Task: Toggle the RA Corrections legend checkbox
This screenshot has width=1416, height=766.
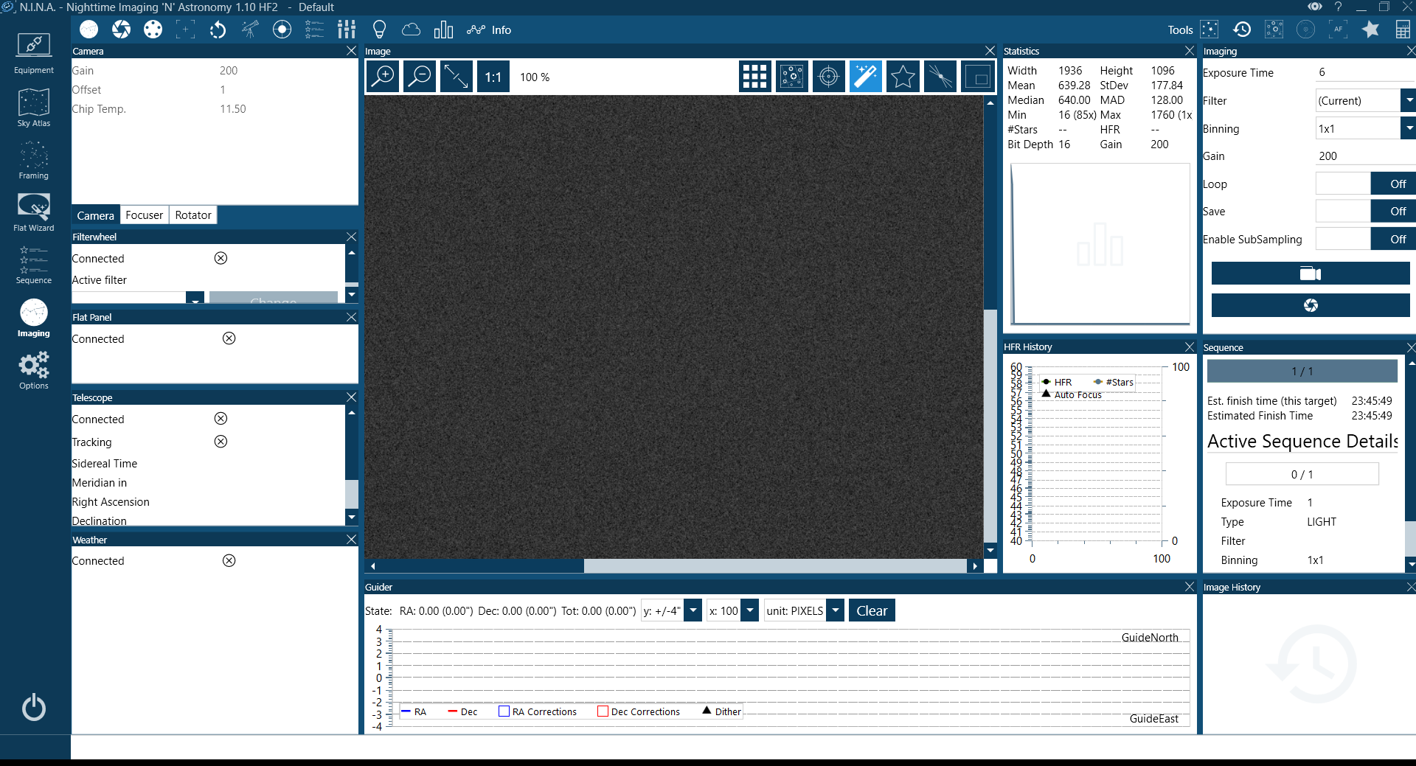Action: [x=504, y=711]
